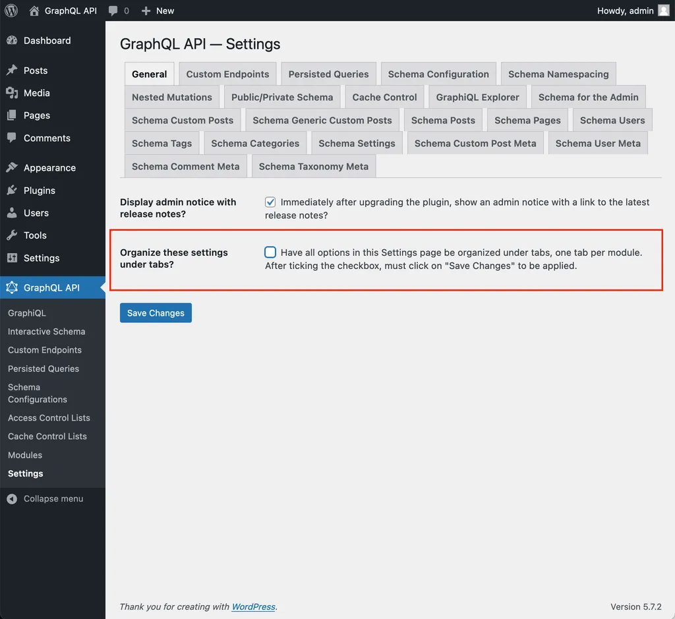Image resolution: width=675 pixels, height=619 pixels.
Task: Click Howdy, admin account menu
Action: (633, 11)
